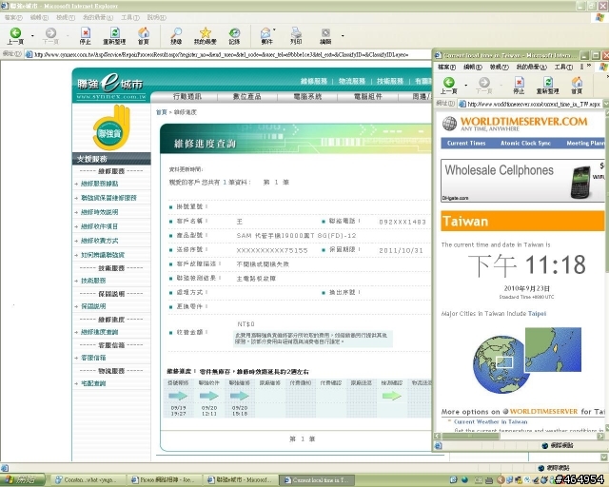Click the light-green arrow in repair progress row

tap(391, 396)
